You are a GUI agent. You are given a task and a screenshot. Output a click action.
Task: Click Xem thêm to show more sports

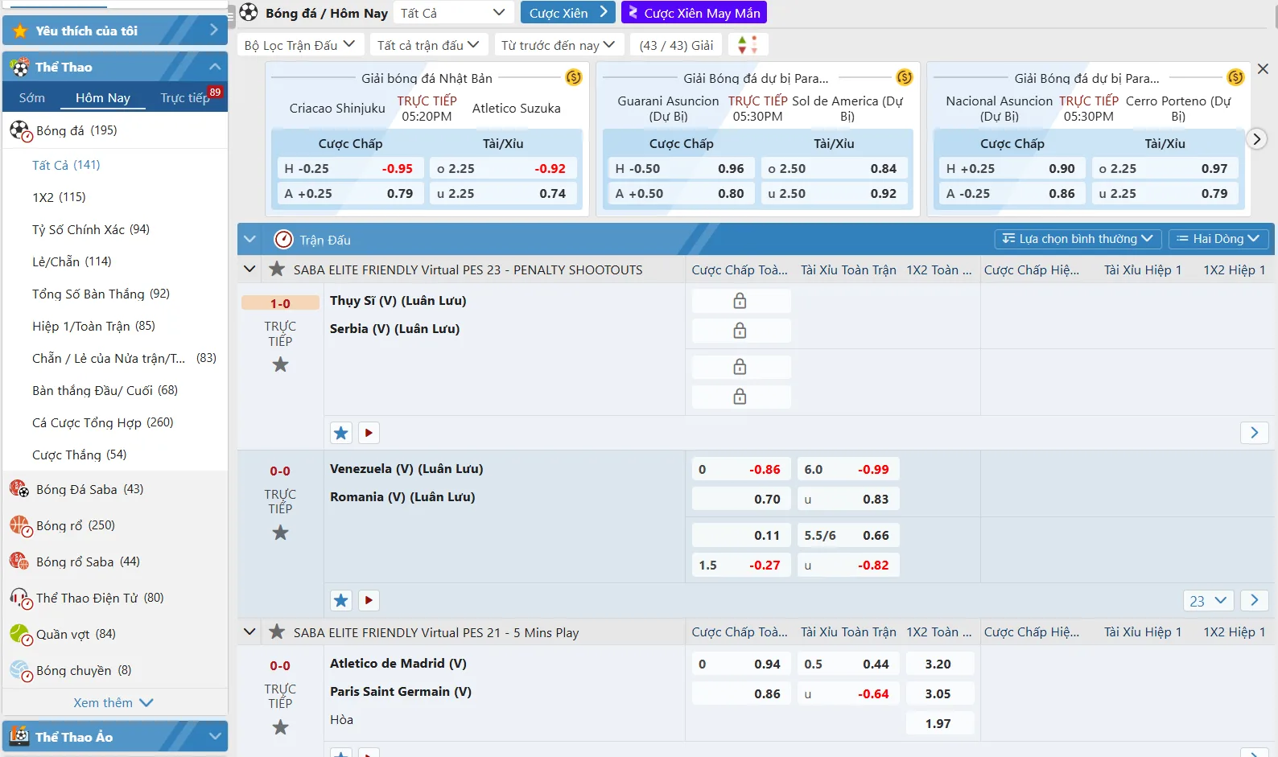coord(113,702)
